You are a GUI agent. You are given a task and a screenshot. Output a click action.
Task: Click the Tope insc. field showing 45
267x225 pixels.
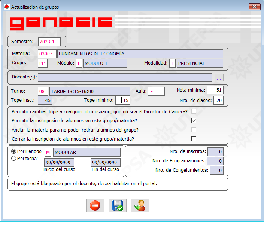click(x=45, y=100)
